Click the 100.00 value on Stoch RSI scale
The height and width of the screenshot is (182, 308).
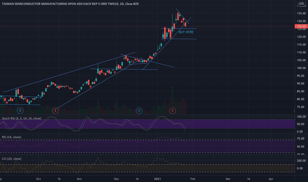[301, 117]
